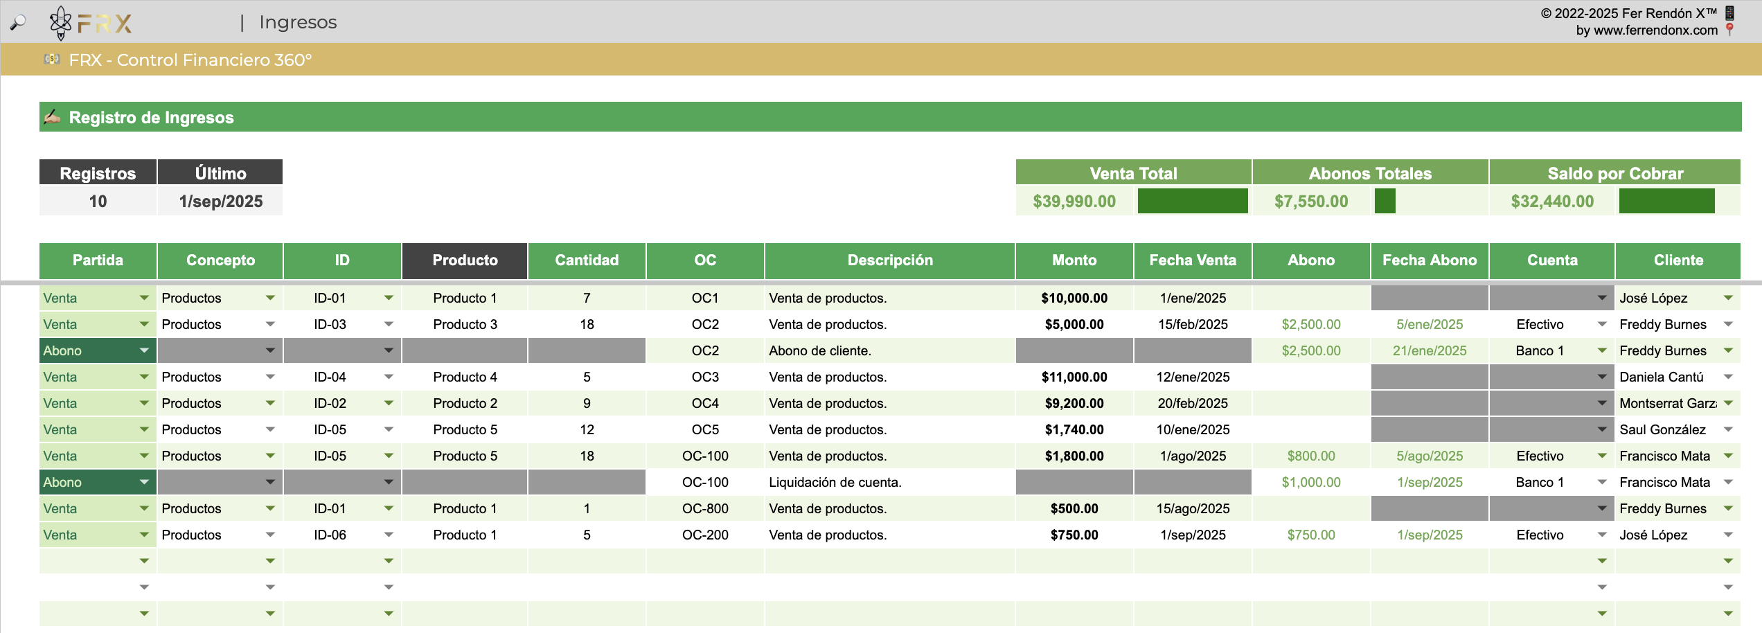This screenshot has width=1762, height=633.
Task: Click the red location pin icon
Action: point(1729,29)
